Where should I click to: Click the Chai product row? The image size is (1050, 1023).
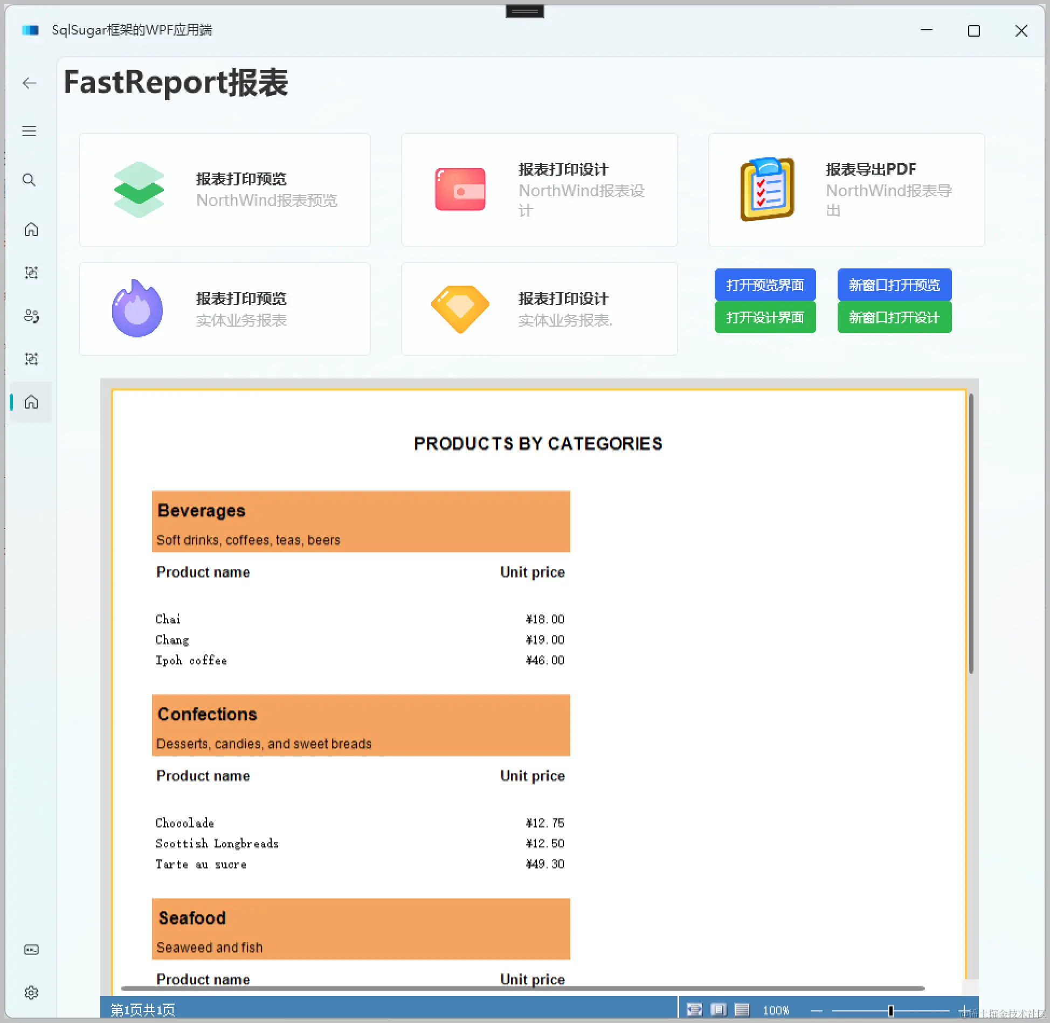click(x=360, y=619)
